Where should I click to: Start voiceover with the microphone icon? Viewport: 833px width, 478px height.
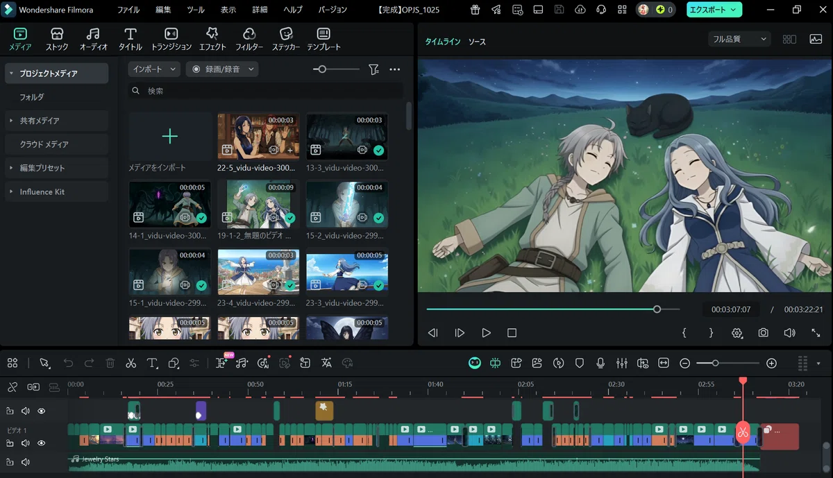coord(600,363)
